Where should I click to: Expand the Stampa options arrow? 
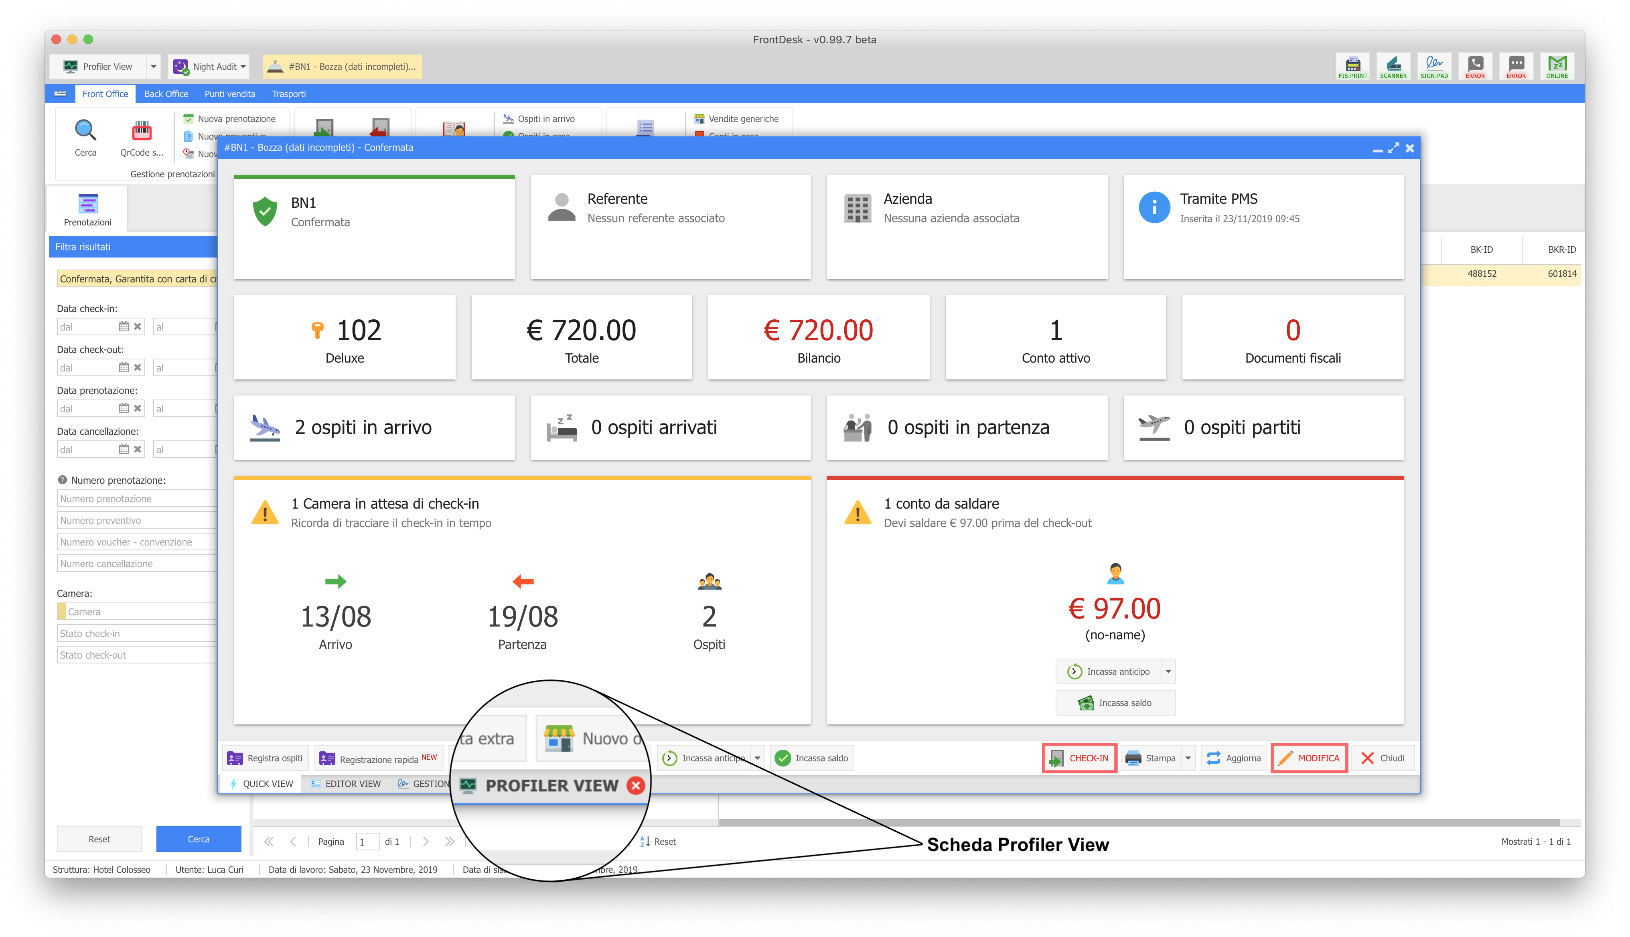(x=1188, y=758)
